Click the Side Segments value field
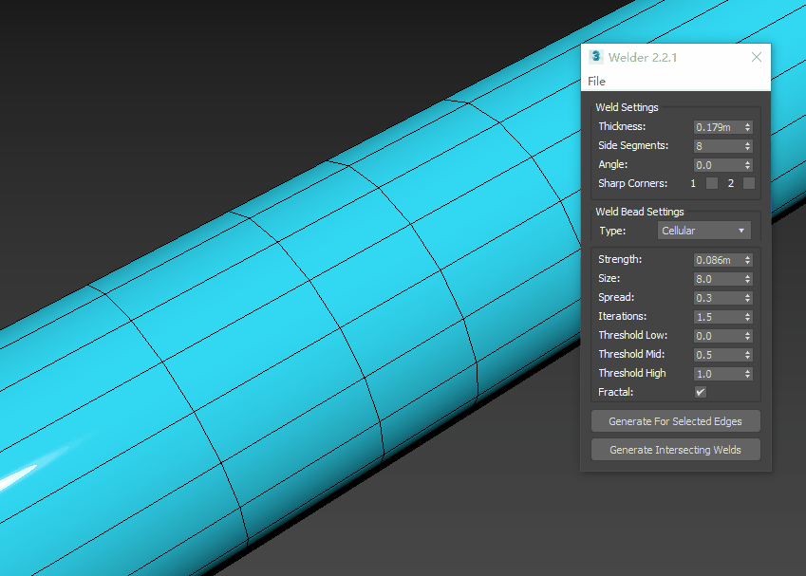 (718, 146)
